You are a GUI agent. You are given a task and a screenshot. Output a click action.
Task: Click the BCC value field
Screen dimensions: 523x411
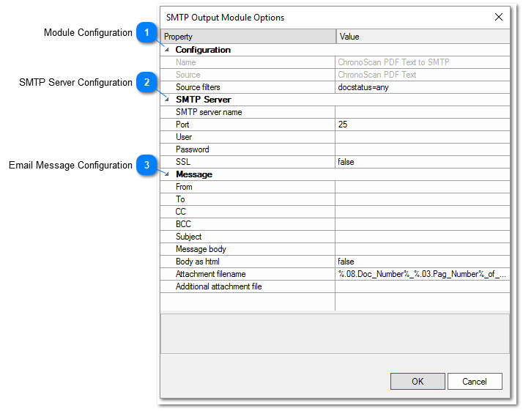point(422,224)
